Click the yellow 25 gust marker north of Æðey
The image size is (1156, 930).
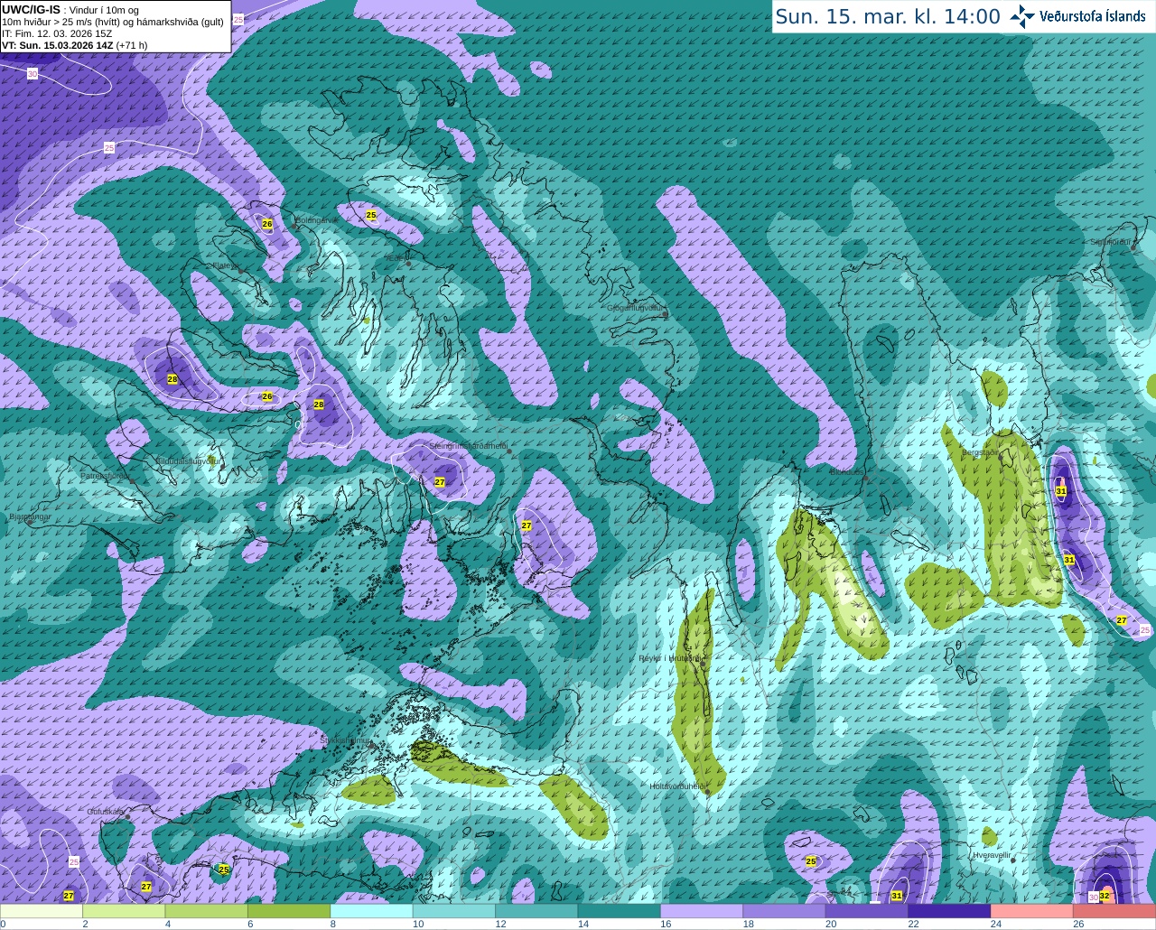pyautogui.click(x=371, y=215)
